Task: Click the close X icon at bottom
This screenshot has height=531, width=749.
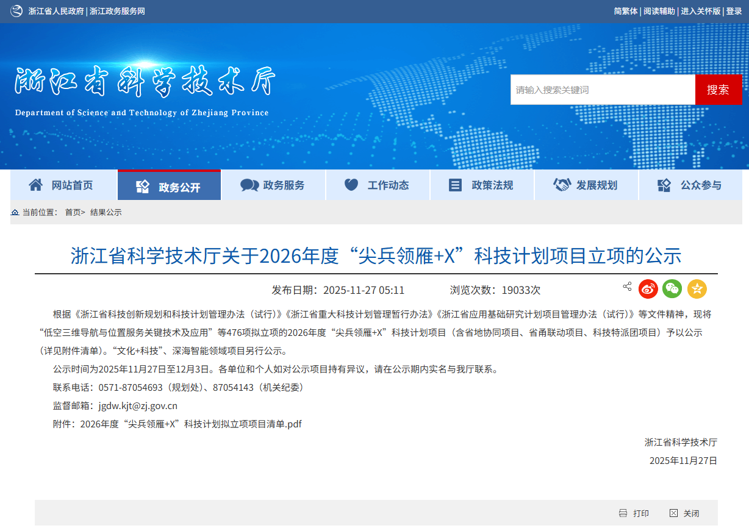Action: [673, 513]
